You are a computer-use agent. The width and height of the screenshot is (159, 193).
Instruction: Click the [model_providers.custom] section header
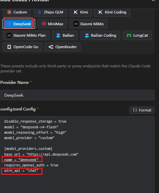[x=28, y=149]
